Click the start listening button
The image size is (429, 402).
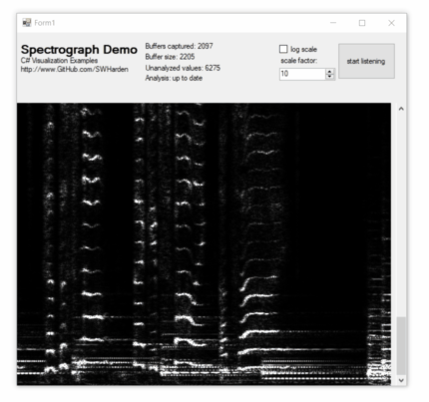click(366, 61)
